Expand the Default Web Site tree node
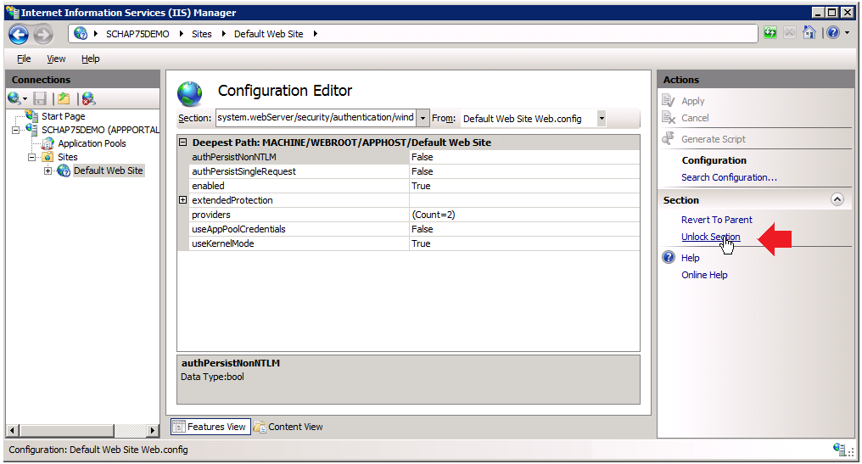Image resolution: width=862 pixels, height=464 pixels. click(48, 171)
